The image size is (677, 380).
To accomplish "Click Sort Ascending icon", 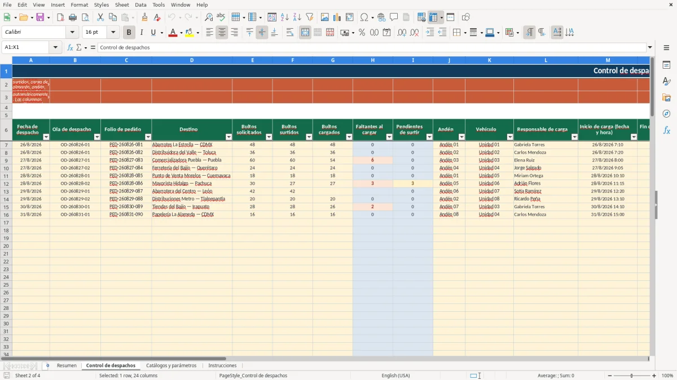I will tap(285, 17).
